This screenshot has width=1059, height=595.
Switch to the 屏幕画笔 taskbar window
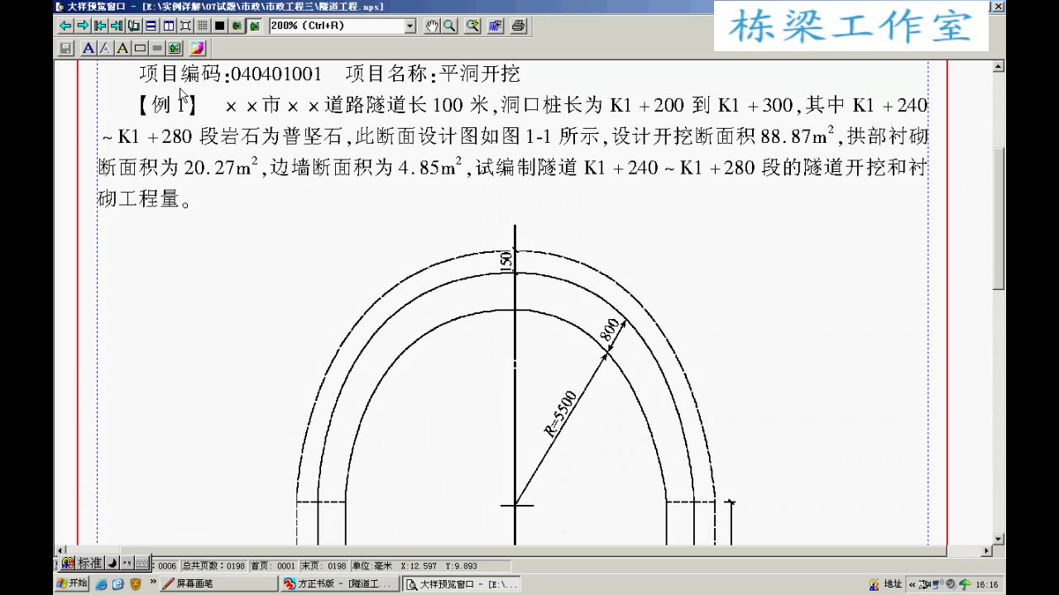[x=218, y=583]
